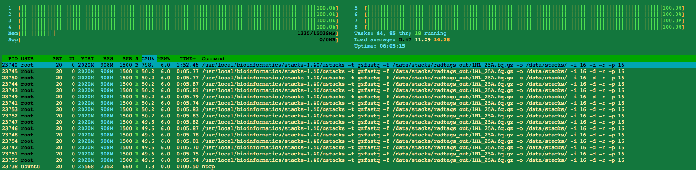This screenshot has height=170, width=696.
Task: Click the Command column header
Action: 213,58
